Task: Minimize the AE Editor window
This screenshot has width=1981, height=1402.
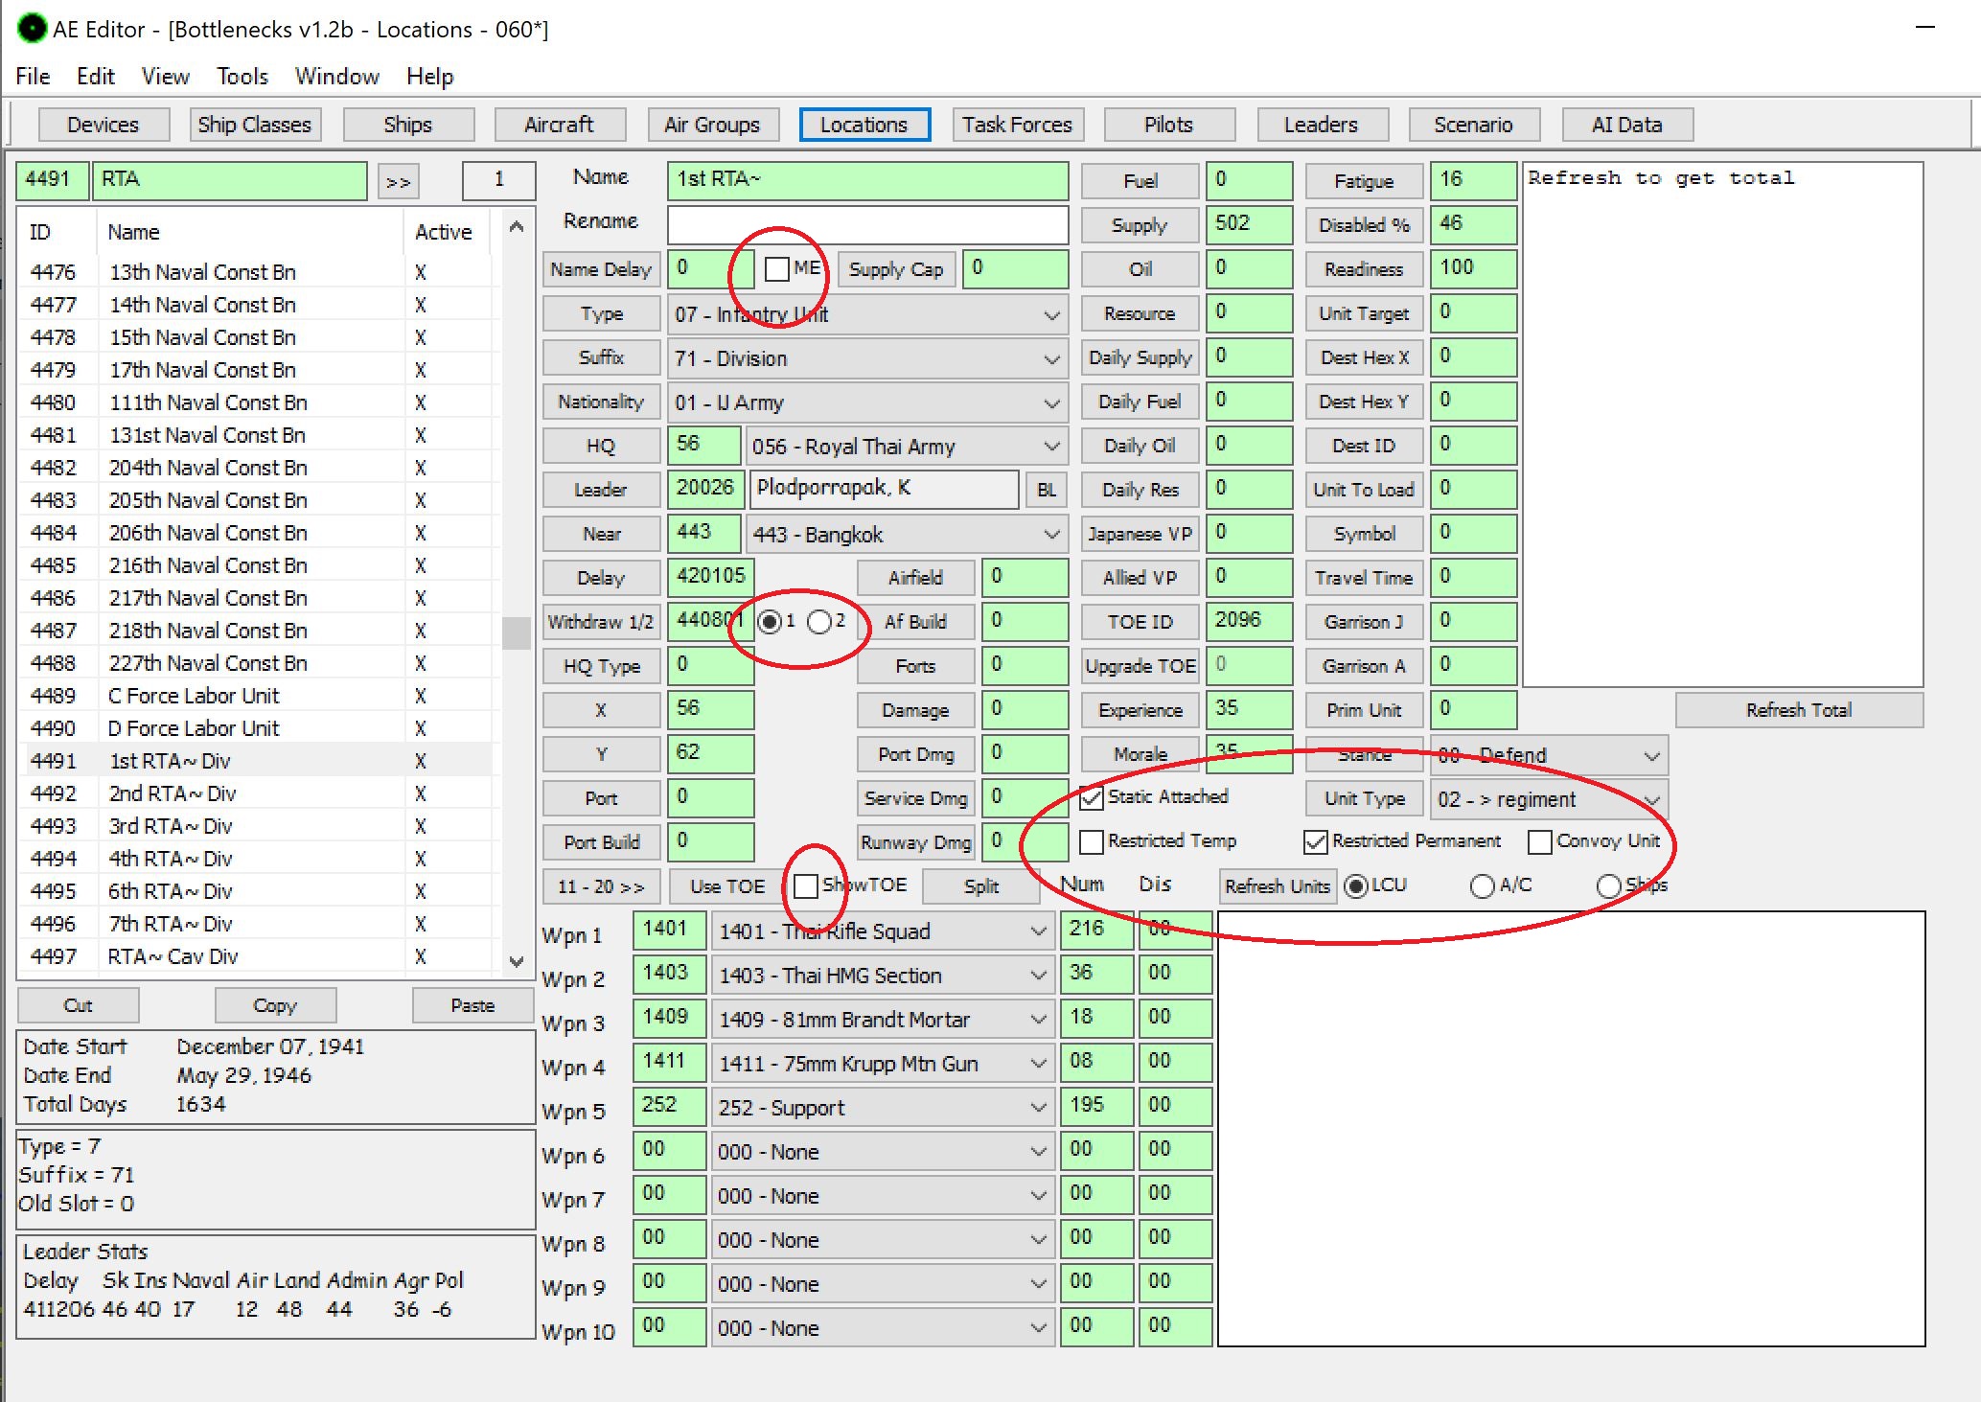Action: pyautogui.click(x=1925, y=28)
